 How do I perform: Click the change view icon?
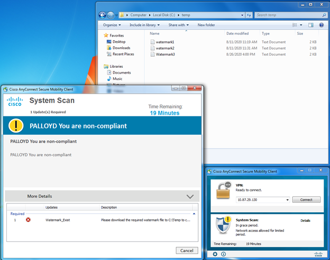[x=295, y=25]
